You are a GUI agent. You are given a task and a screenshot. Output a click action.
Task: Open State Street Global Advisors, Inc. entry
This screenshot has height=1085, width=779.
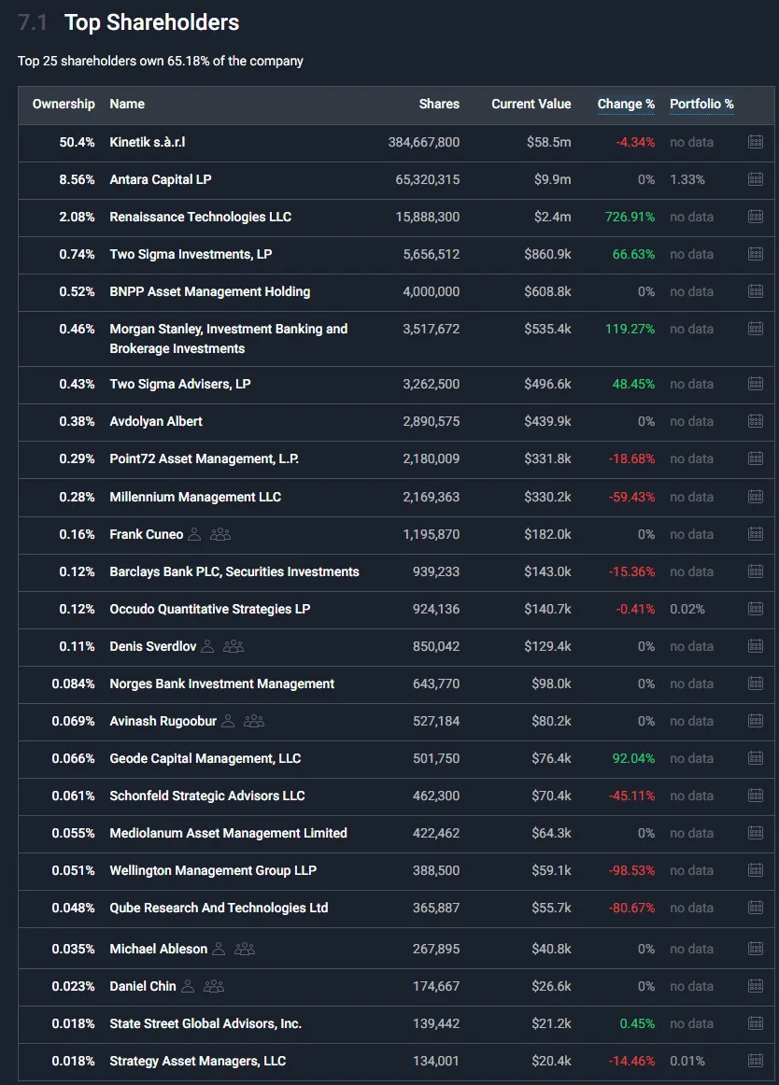[x=205, y=1023]
